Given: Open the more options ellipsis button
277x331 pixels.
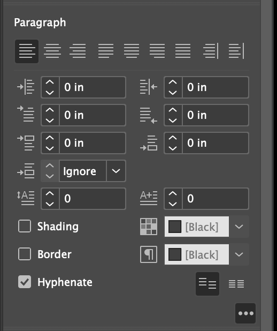Looking at the screenshot, I should [245, 313].
